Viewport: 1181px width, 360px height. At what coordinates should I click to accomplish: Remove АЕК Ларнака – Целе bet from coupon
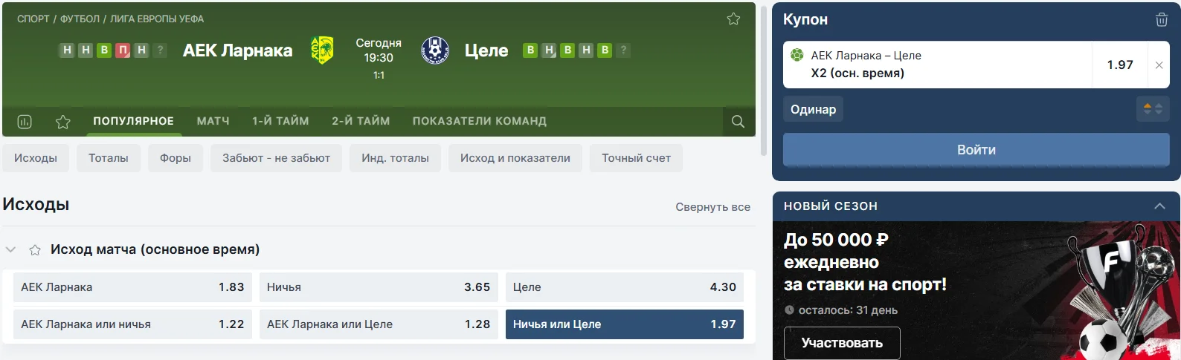[x=1159, y=65]
